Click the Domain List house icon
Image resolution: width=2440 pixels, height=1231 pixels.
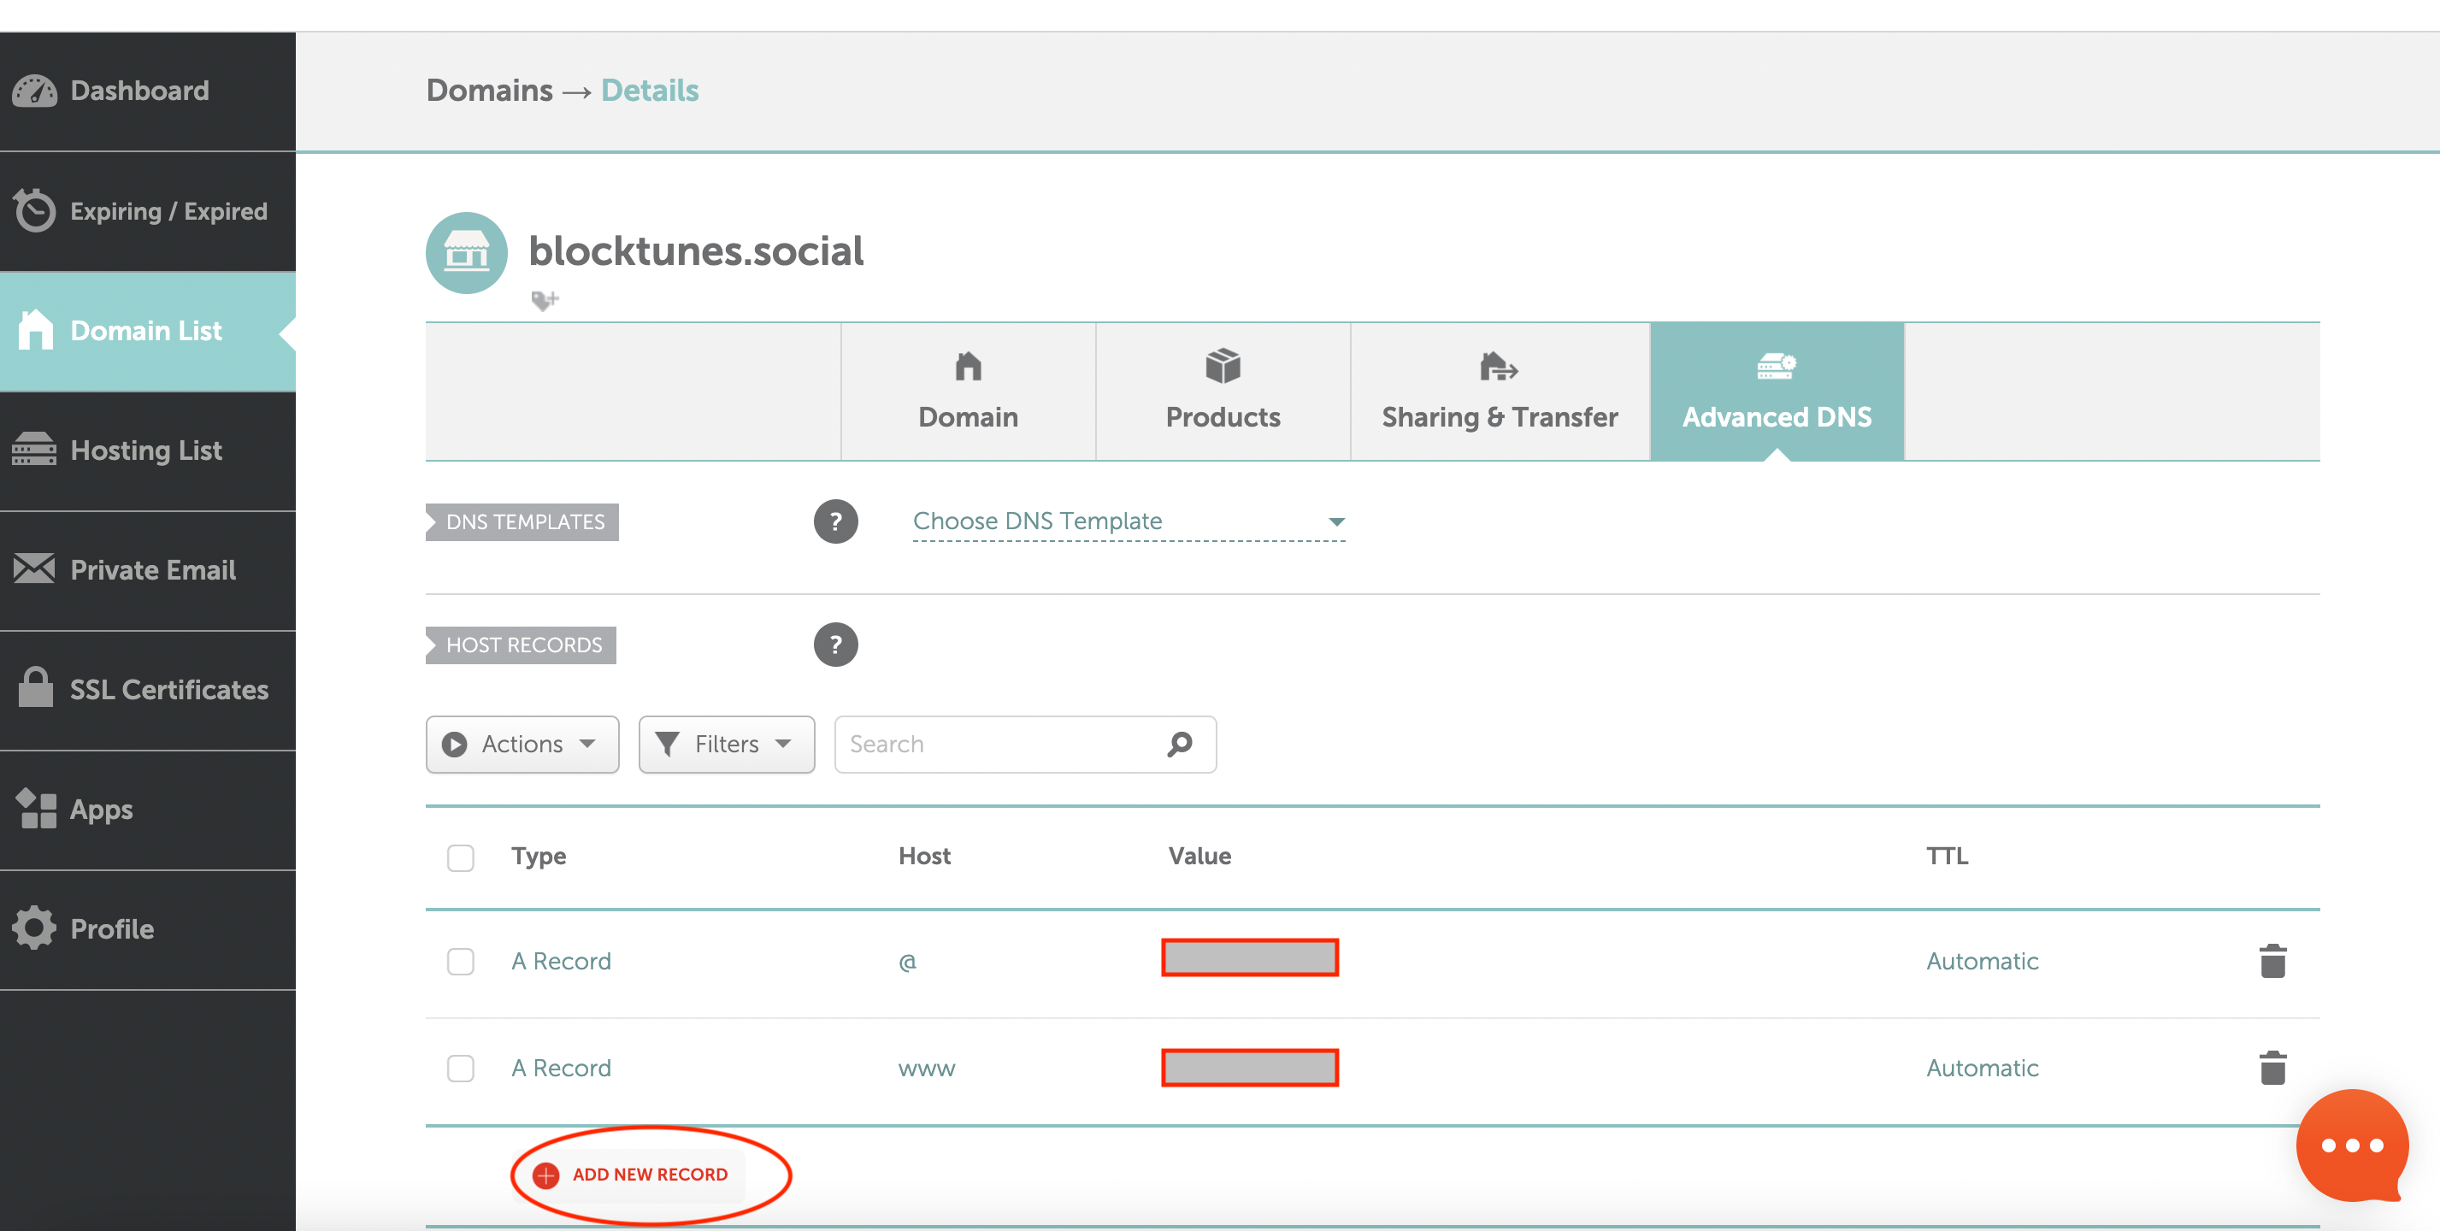[x=36, y=329]
